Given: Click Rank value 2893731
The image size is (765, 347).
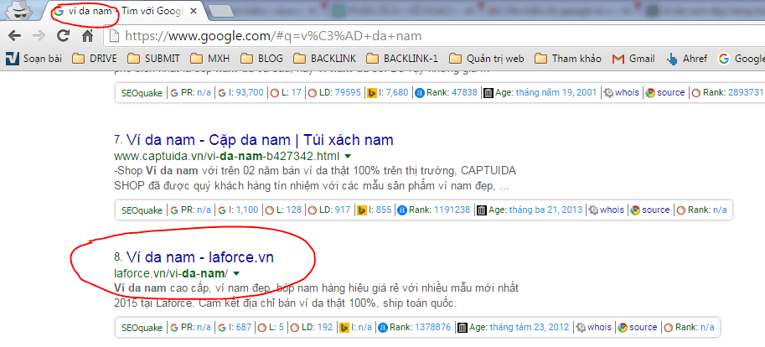Looking at the screenshot, I should pos(746,93).
